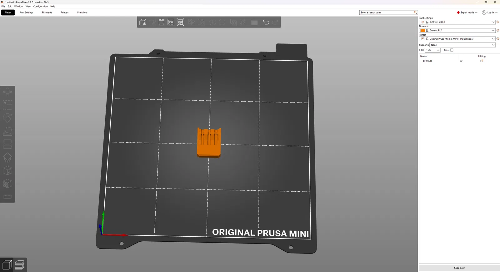The width and height of the screenshot is (500, 272).
Task: Select the Paint-on supports tool
Action: (7, 157)
